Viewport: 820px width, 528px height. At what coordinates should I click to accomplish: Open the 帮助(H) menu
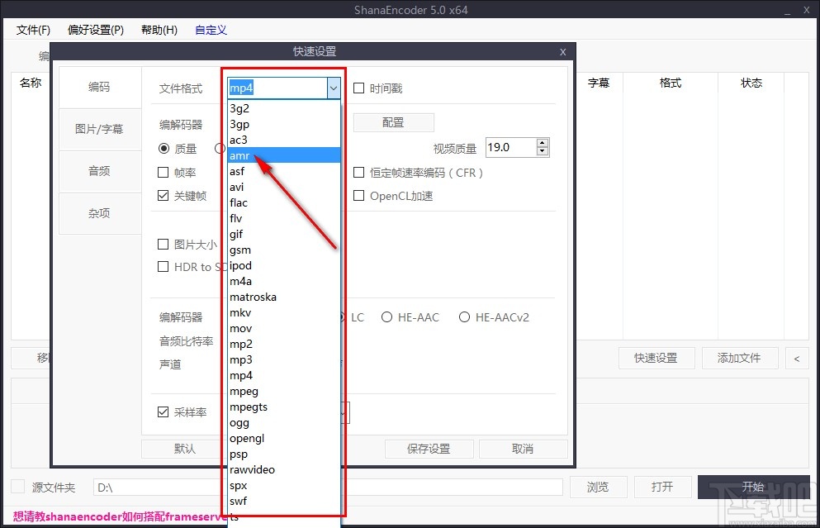point(159,30)
